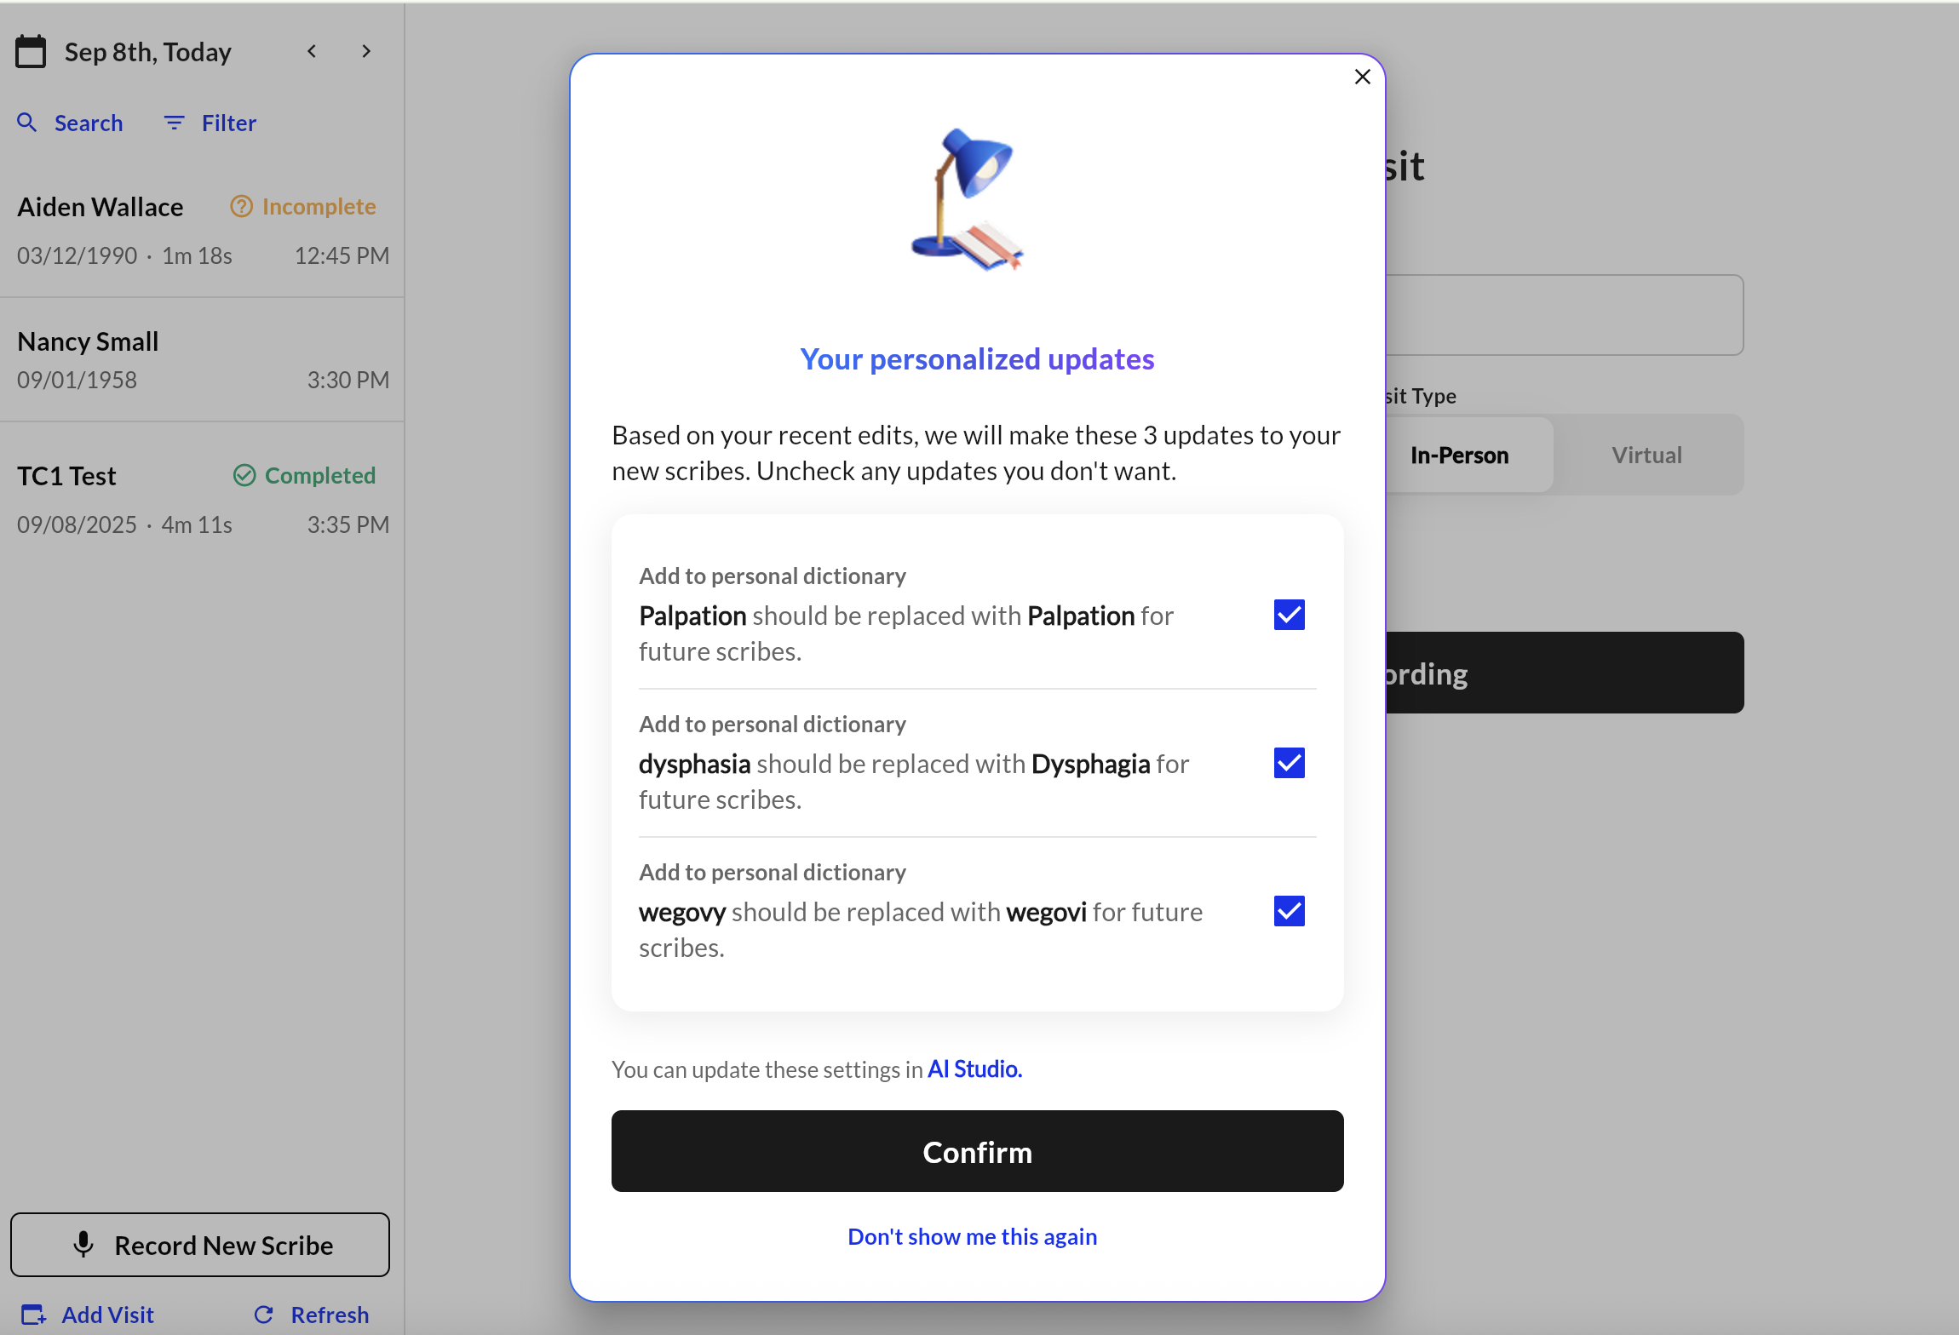Screen dimensions: 1959x1335
Task: Click the Add Visit icon
Action: (34, 1315)
